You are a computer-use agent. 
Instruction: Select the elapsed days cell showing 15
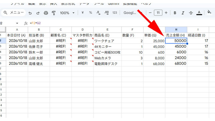[x=198, y=64]
